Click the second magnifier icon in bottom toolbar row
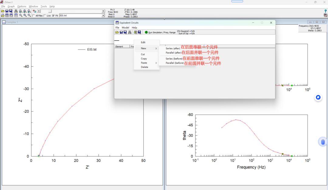 pyautogui.click(x=25, y=15)
